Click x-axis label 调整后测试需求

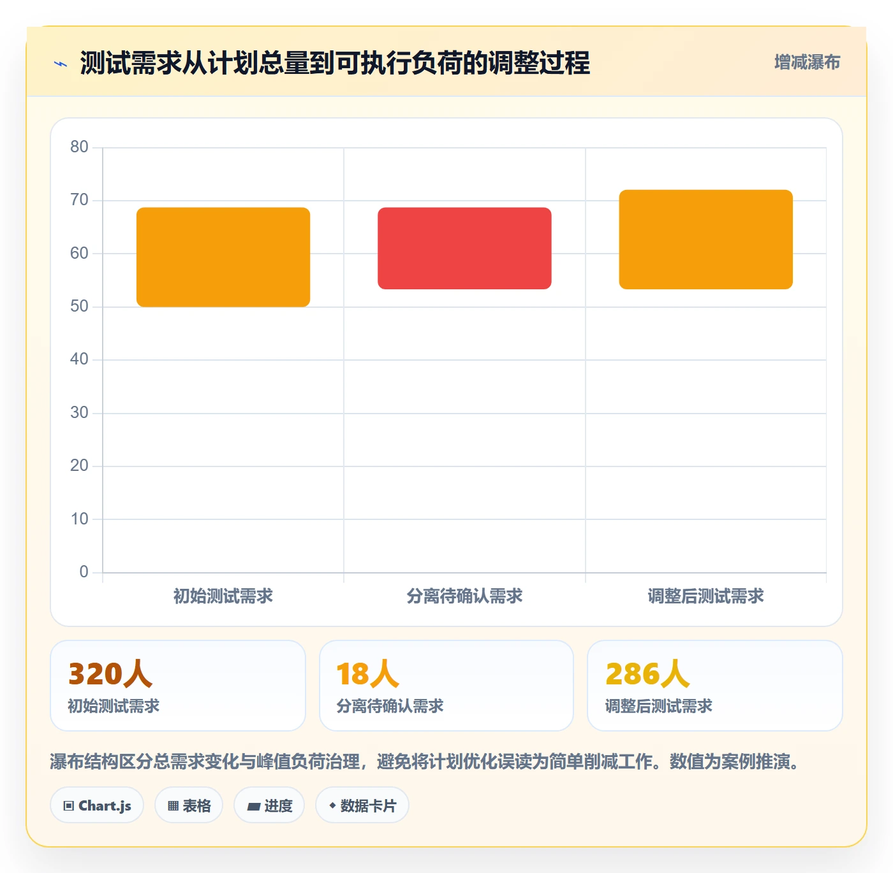[705, 596]
